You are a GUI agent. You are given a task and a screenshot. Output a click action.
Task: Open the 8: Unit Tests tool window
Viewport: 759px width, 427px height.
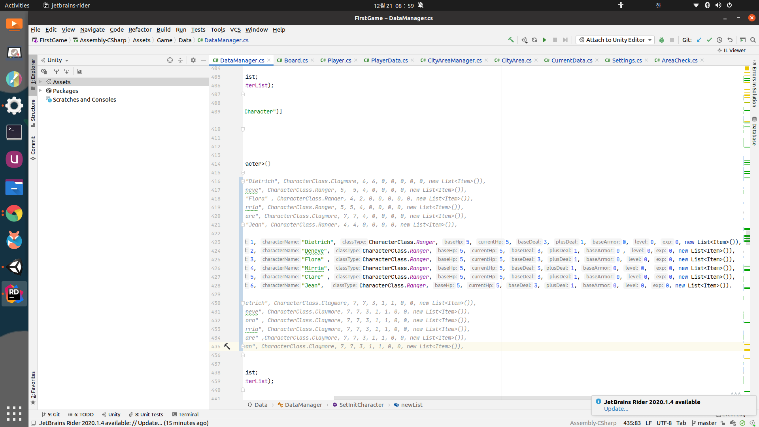(x=146, y=414)
